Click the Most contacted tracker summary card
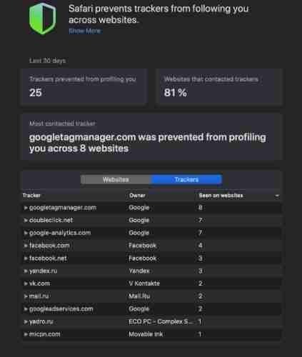The image size is (302, 357). pos(152,137)
